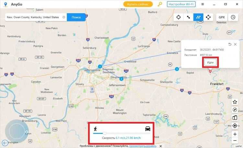
Task: Select the joystick mode icon
Action: 208,17
